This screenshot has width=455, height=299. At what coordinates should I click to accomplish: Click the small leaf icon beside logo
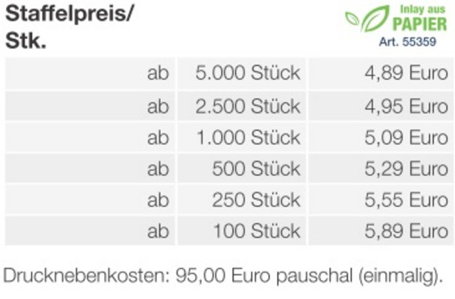click(352, 18)
